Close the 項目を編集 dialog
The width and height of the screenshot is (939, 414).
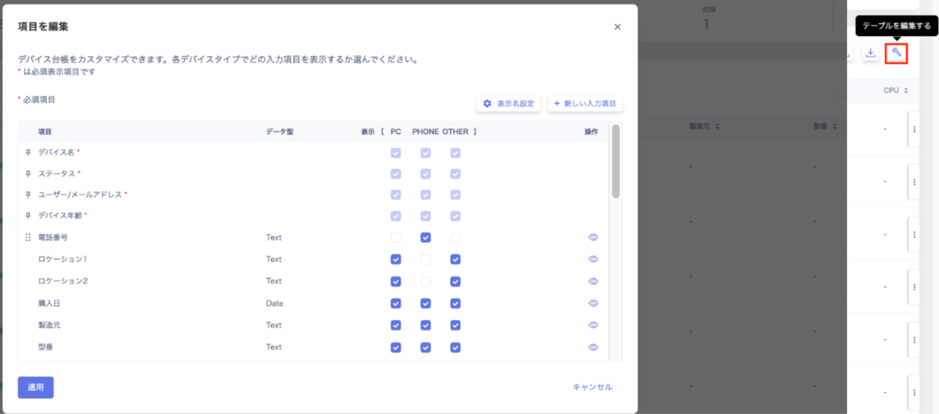click(617, 27)
